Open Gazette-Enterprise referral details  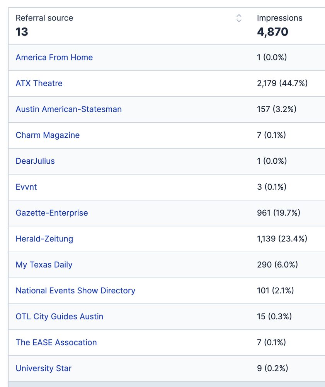tap(52, 213)
